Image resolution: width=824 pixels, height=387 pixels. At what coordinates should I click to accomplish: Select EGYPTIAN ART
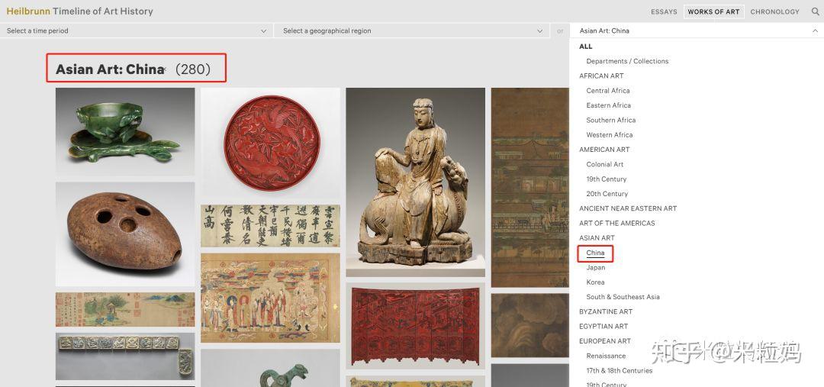pos(604,326)
